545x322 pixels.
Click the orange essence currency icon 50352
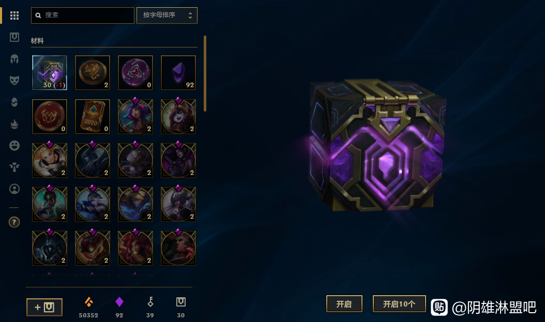pyautogui.click(x=88, y=302)
